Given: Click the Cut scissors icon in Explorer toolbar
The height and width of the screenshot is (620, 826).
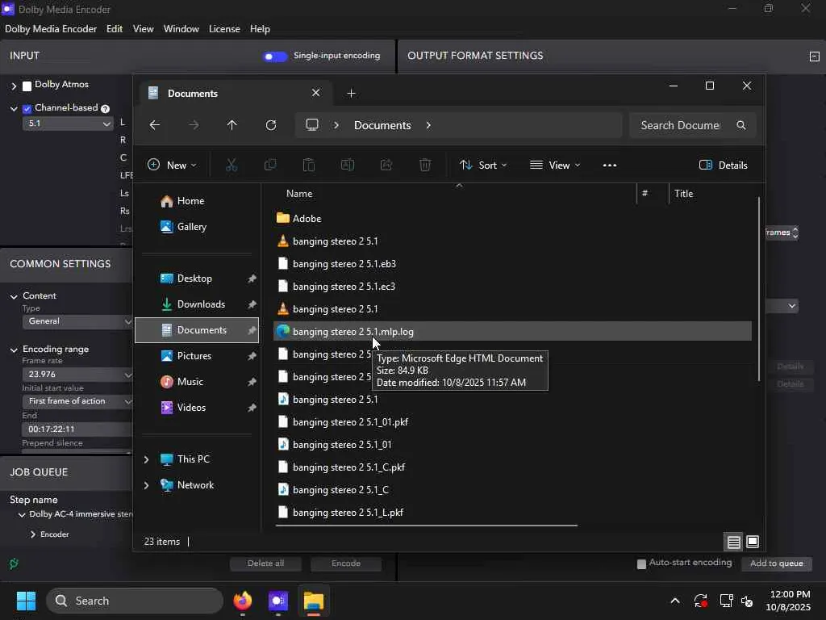Looking at the screenshot, I should (x=232, y=165).
